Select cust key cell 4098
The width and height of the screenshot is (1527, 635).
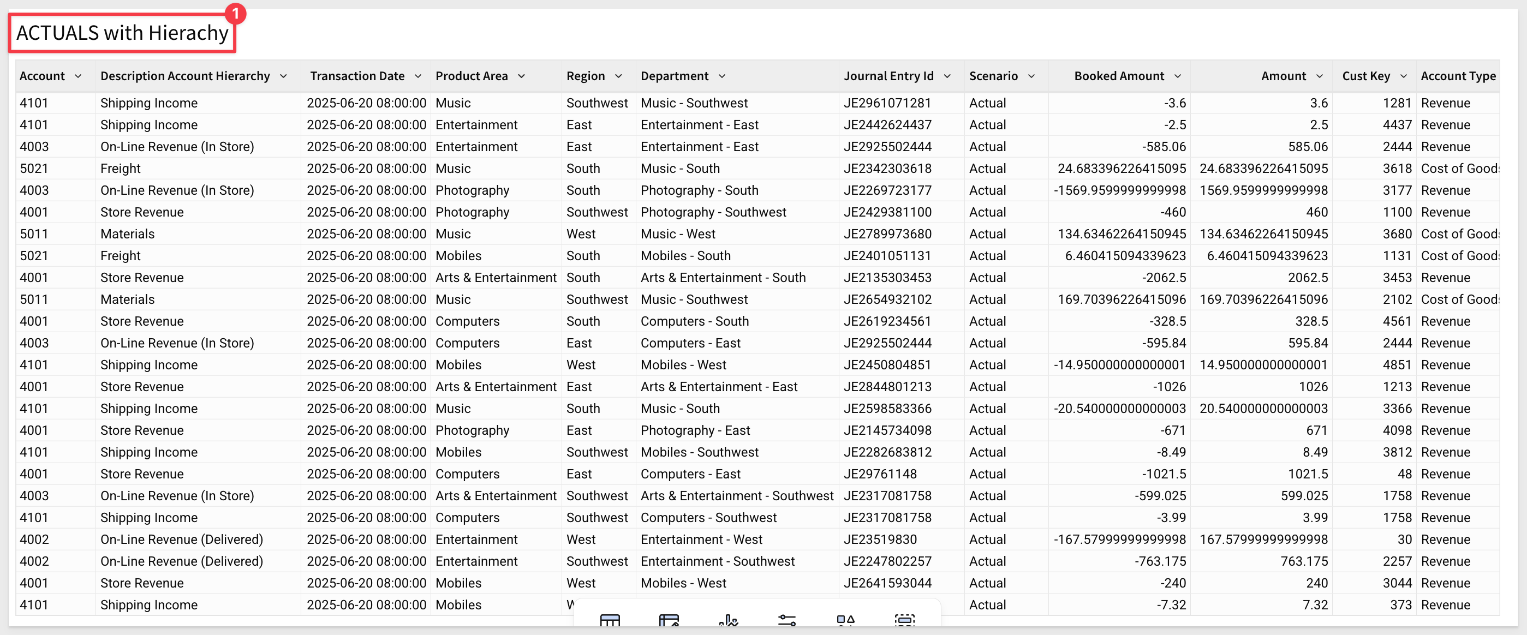[x=1397, y=430]
